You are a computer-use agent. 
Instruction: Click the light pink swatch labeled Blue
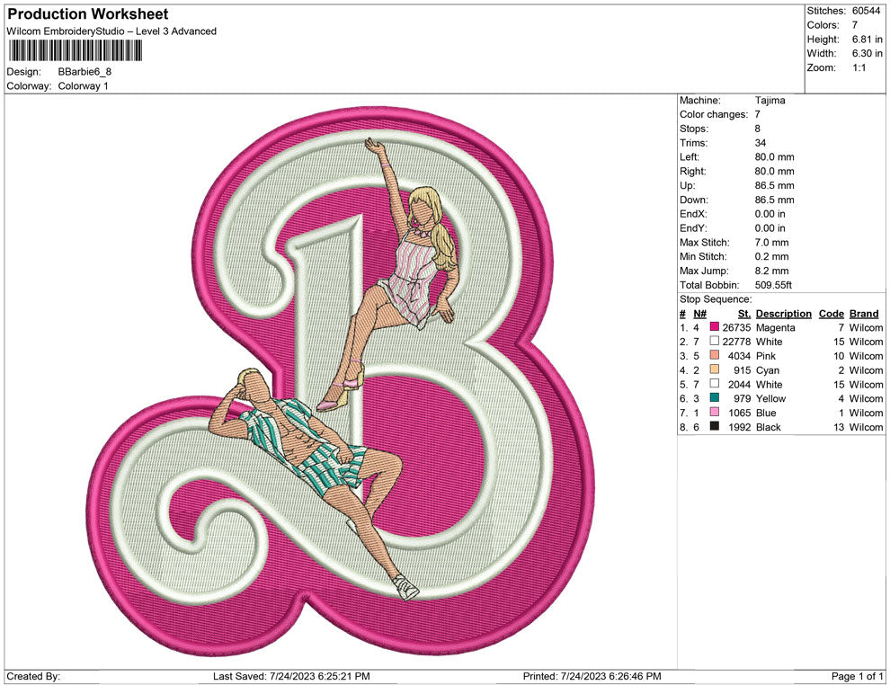pos(715,413)
